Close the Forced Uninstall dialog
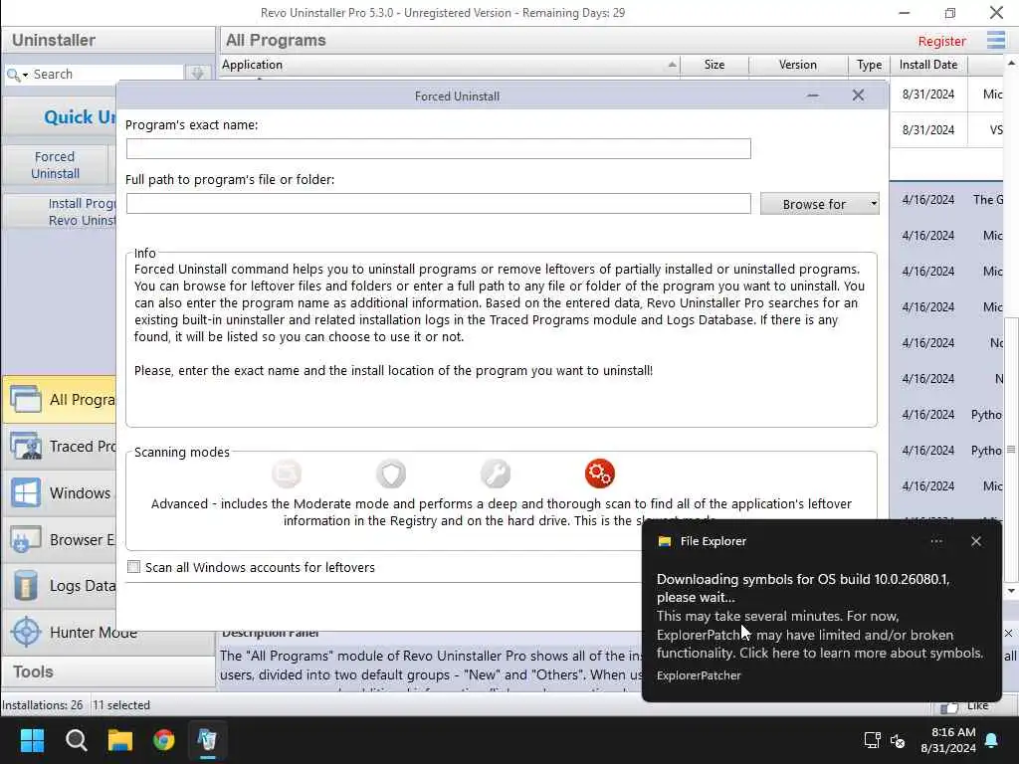Image resolution: width=1019 pixels, height=764 pixels. (858, 95)
